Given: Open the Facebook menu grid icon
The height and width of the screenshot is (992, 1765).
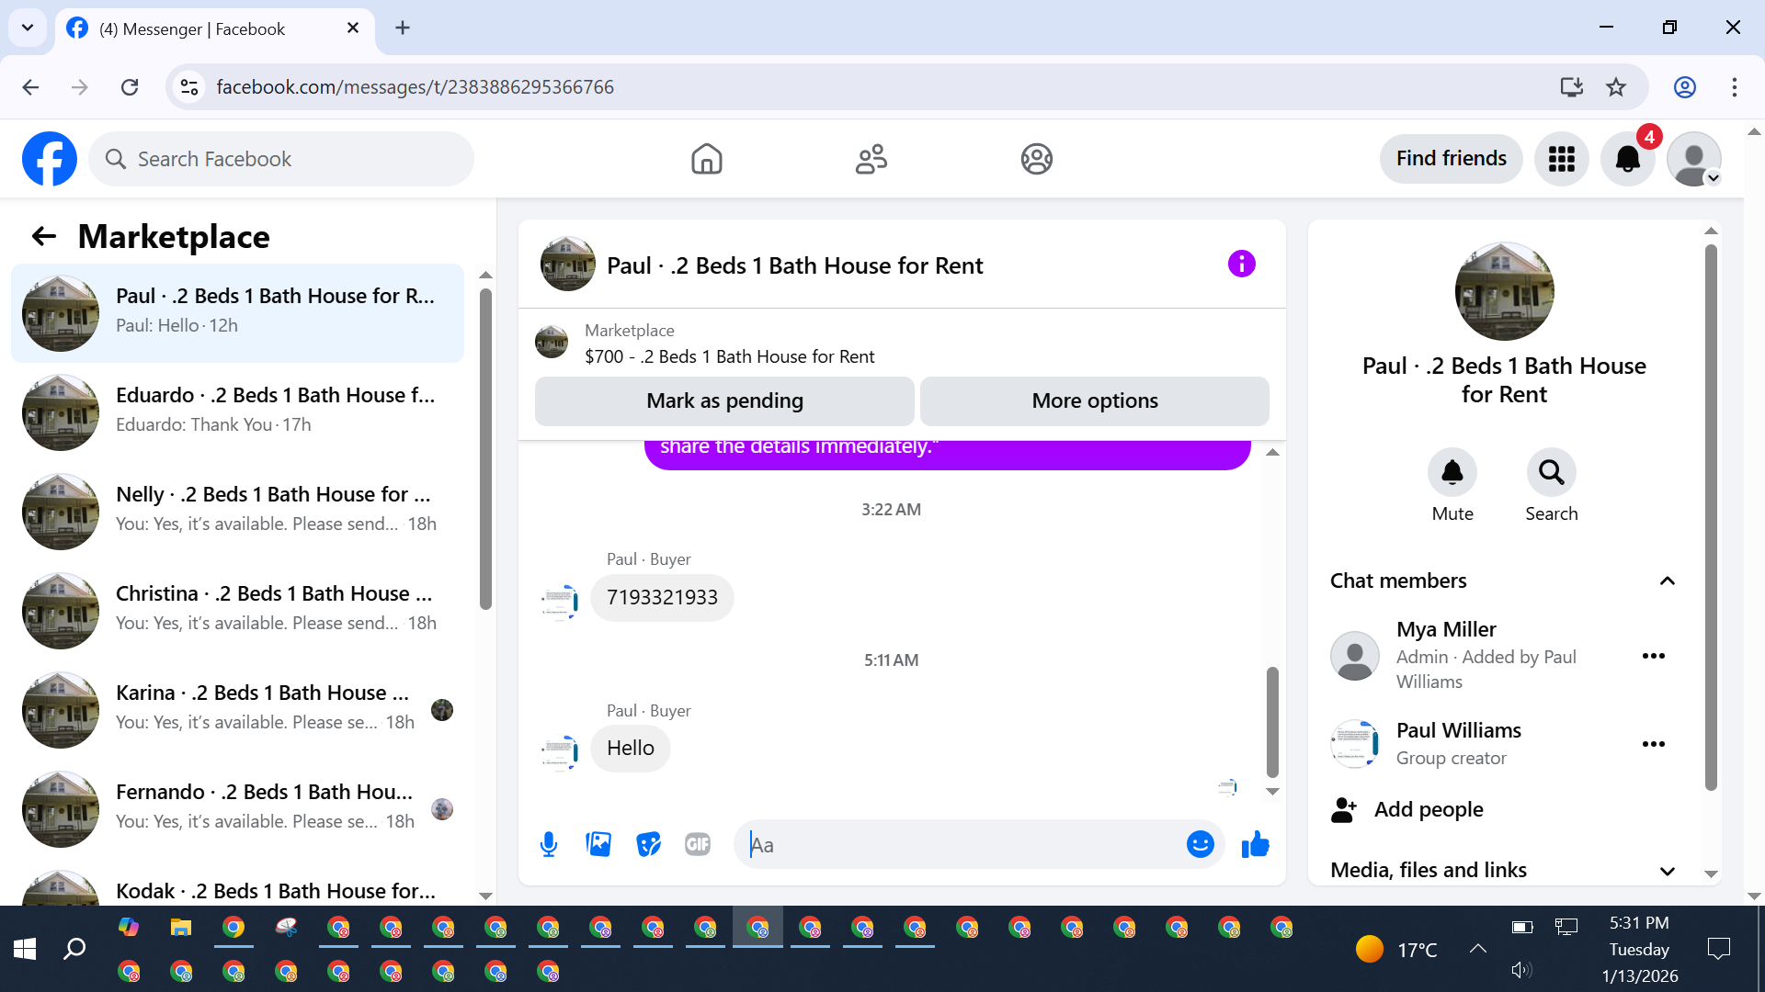Looking at the screenshot, I should point(1561,159).
